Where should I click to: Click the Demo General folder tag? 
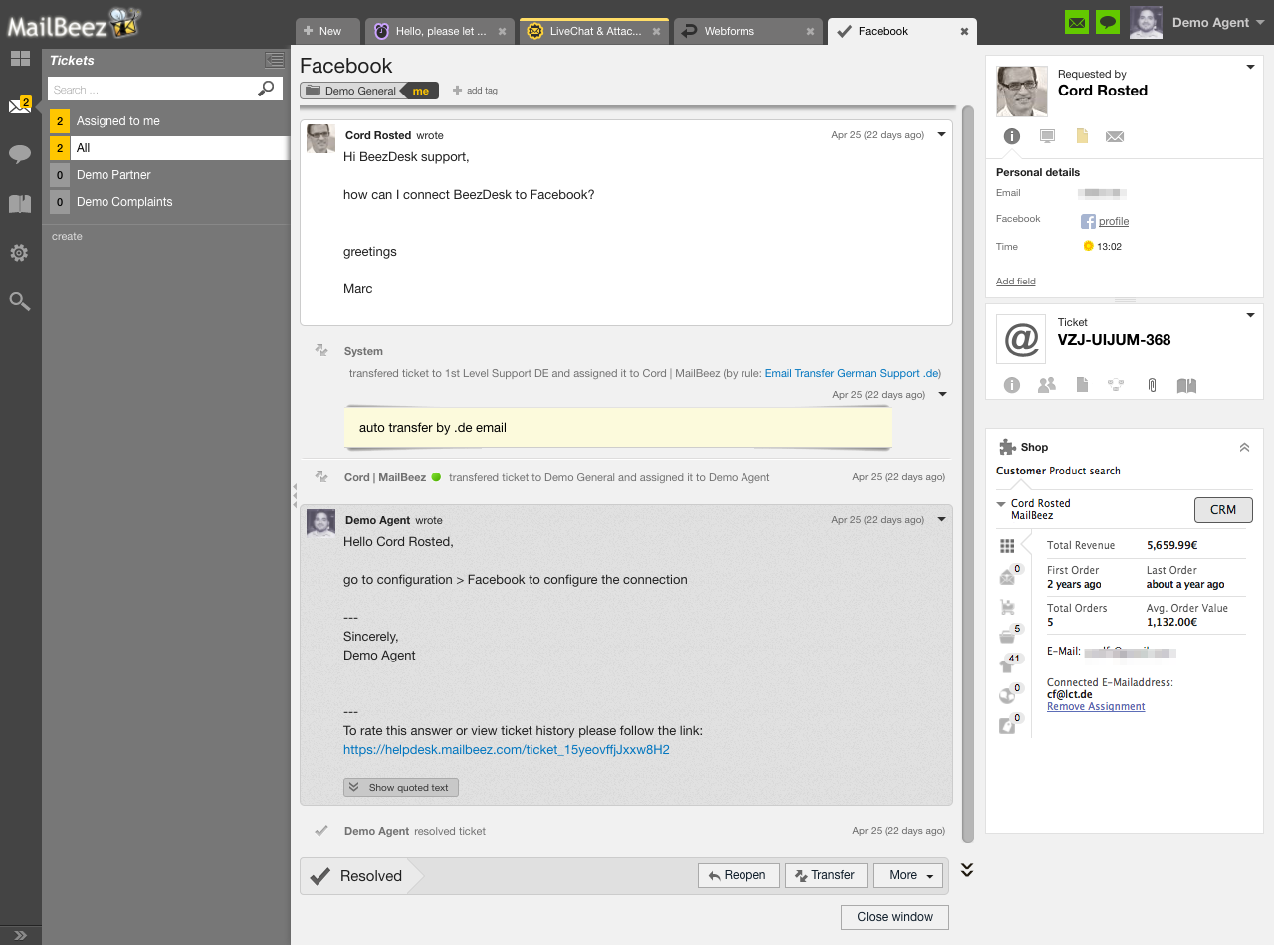click(x=351, y=91)
